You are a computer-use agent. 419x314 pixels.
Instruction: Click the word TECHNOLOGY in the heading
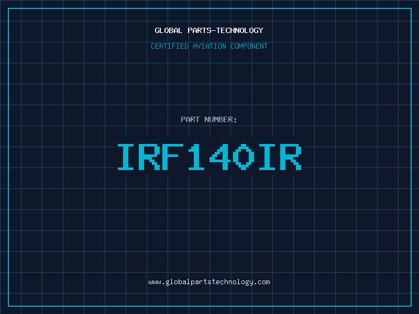(239, 30)
